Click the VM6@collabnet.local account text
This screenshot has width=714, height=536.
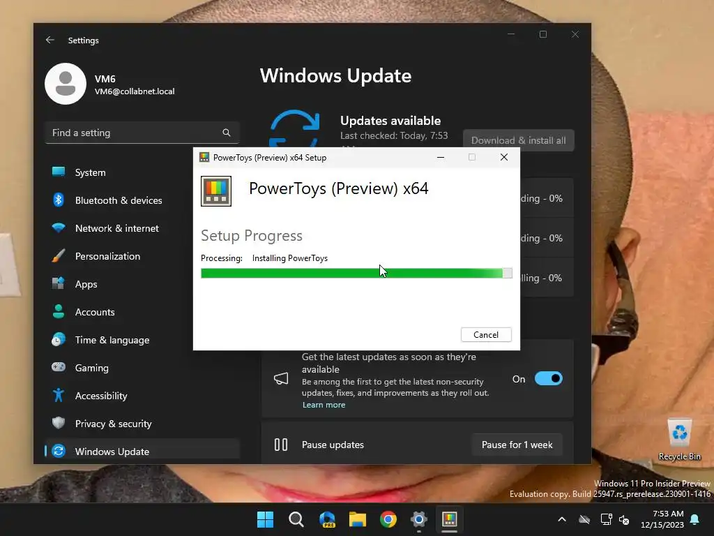[135, 91]
